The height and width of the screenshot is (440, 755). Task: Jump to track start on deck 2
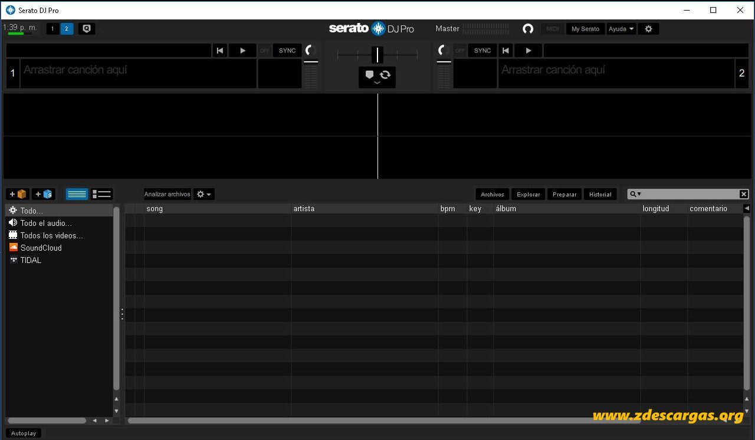point(505,51)
